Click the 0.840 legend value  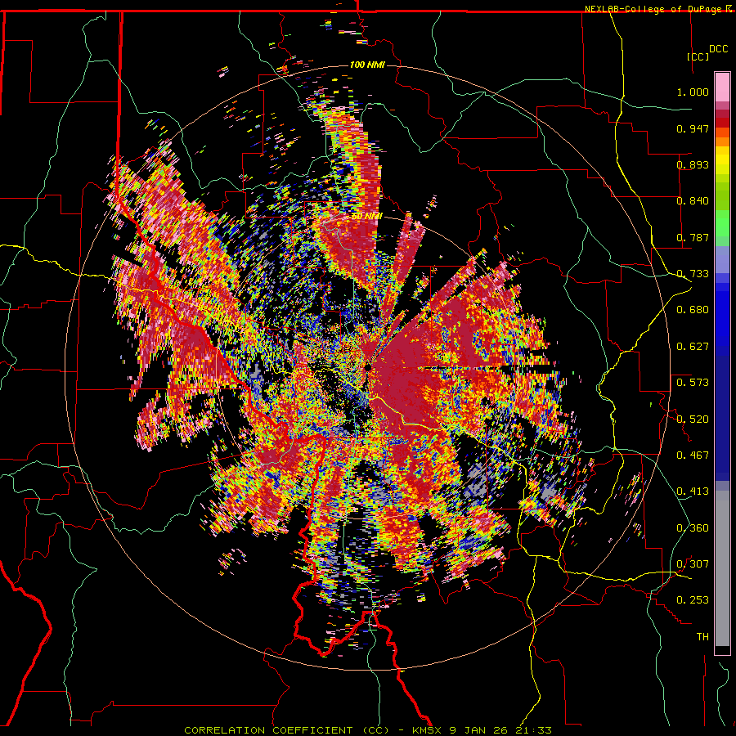click(693, 201)
